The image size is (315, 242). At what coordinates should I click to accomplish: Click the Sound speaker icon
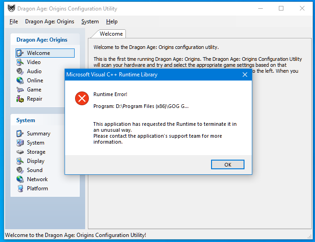pos(20,170)
